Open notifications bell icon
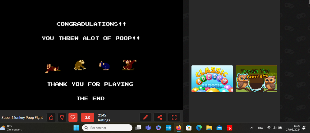This screenshot has width=310, height=133. coord(304,128)
